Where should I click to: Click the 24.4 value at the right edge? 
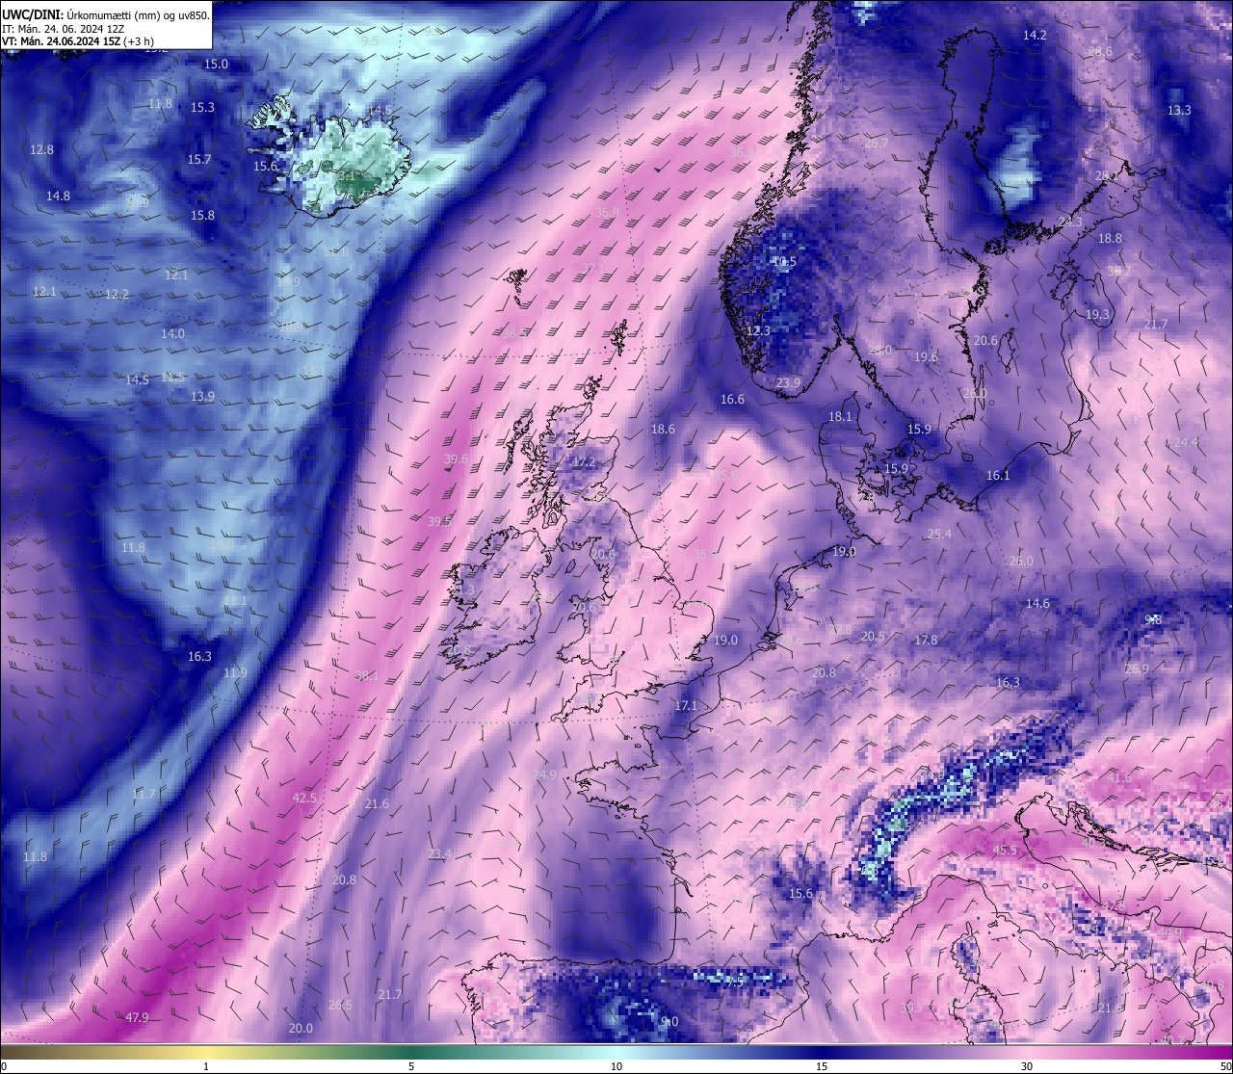[1186, 442]
